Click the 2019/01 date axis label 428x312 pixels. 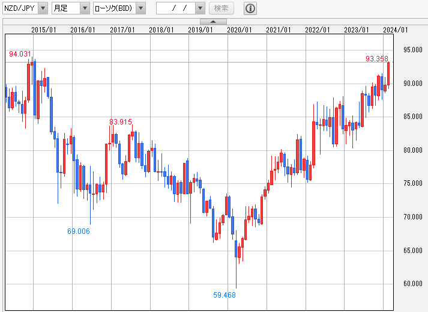tap(200, 30)
